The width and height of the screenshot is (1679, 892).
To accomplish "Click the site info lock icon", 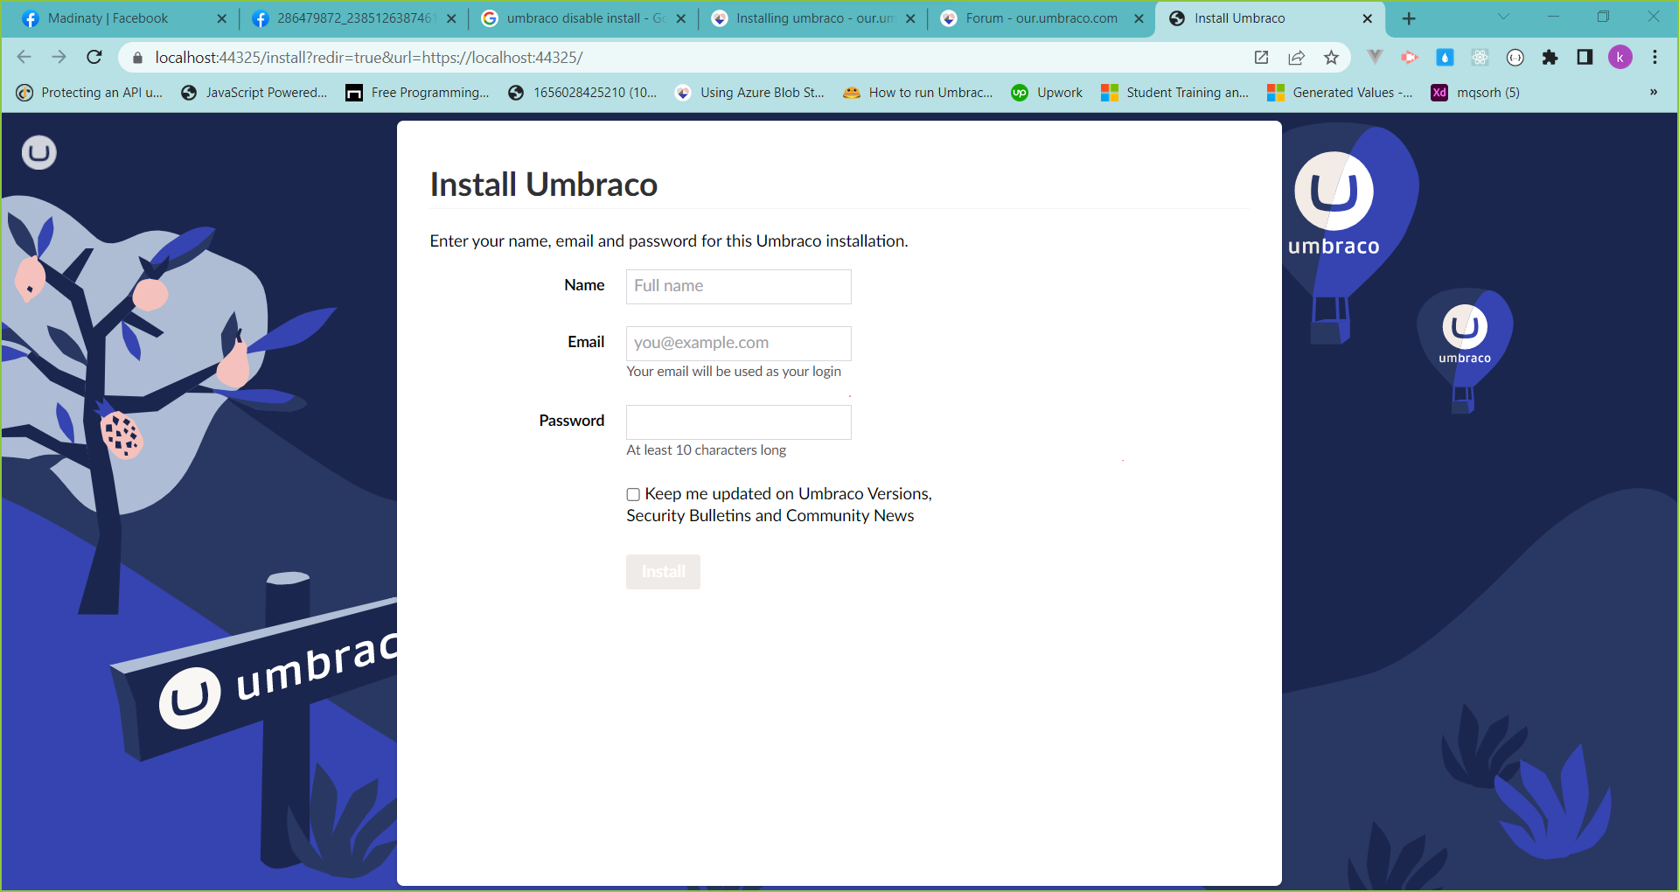I will 137,58.
